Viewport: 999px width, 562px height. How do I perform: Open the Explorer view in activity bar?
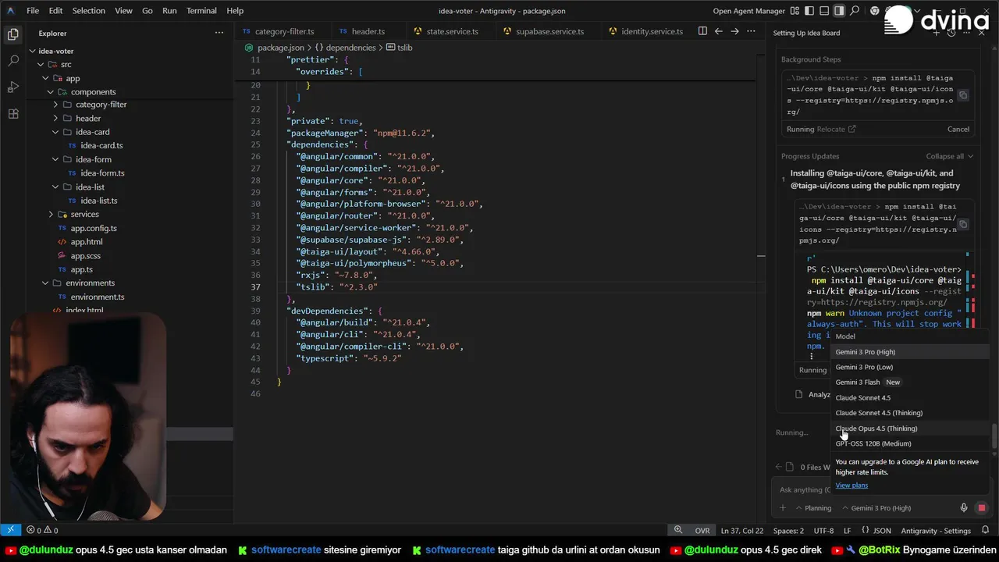pyautogui.click(x=12, y=34)
